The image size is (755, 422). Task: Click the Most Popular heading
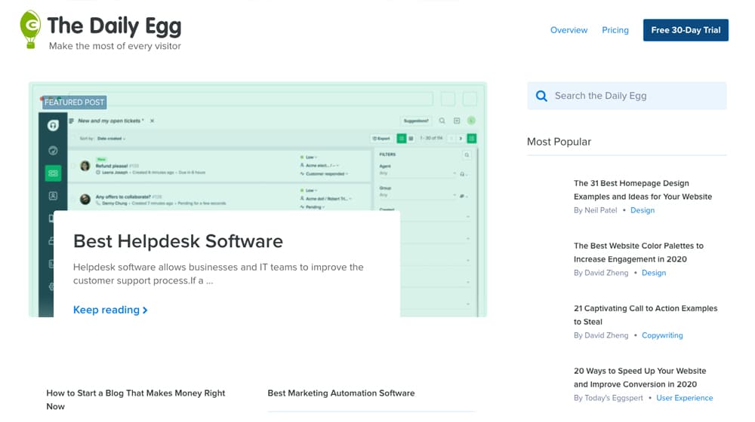(559, 142)
